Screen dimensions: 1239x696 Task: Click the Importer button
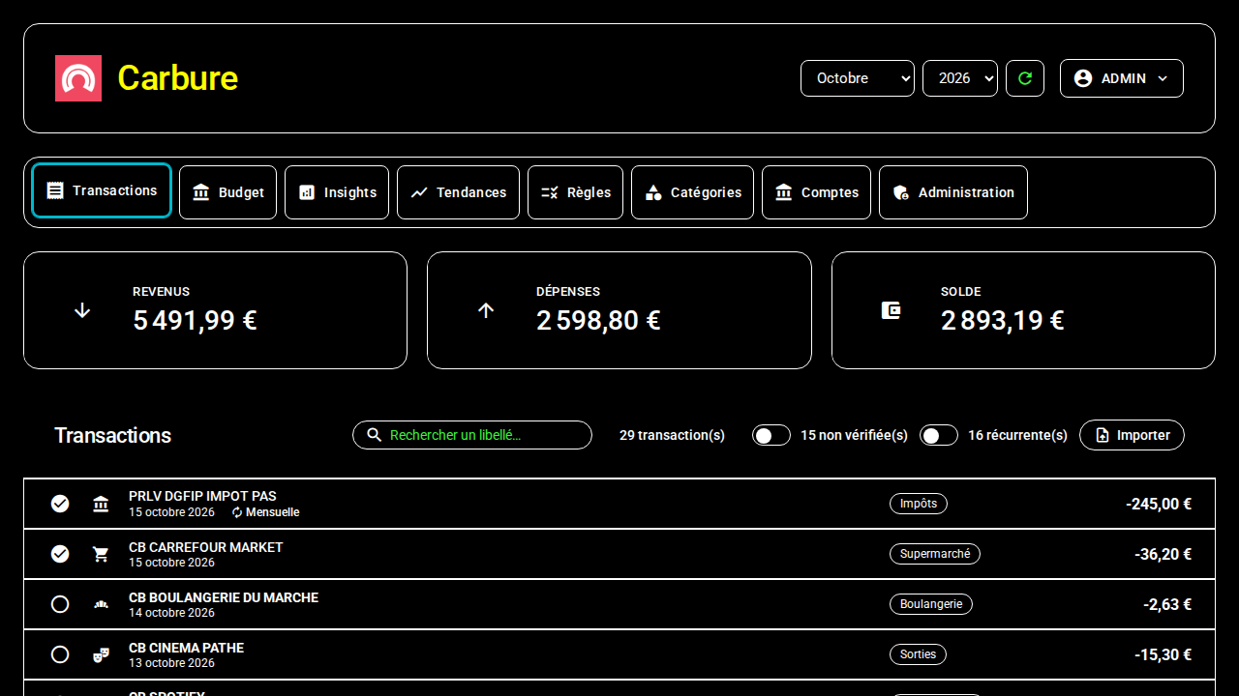point(1132,435)
